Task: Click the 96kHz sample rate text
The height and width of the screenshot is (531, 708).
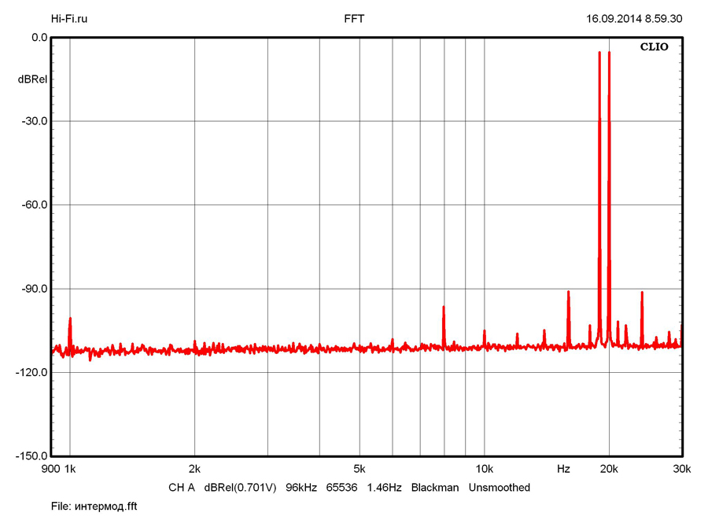Action: 301,488
